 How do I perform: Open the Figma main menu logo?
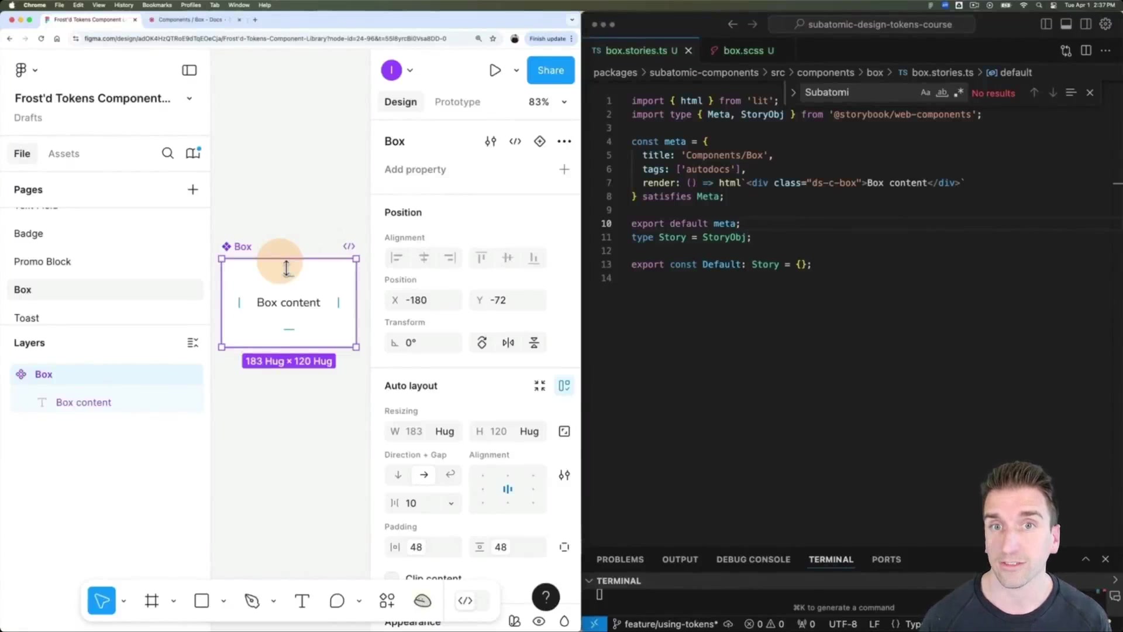pyautogui.click(x=21, y=70)
